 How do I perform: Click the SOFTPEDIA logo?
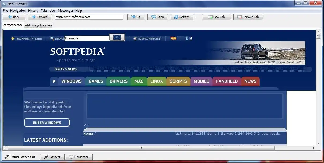click(78, 51)
